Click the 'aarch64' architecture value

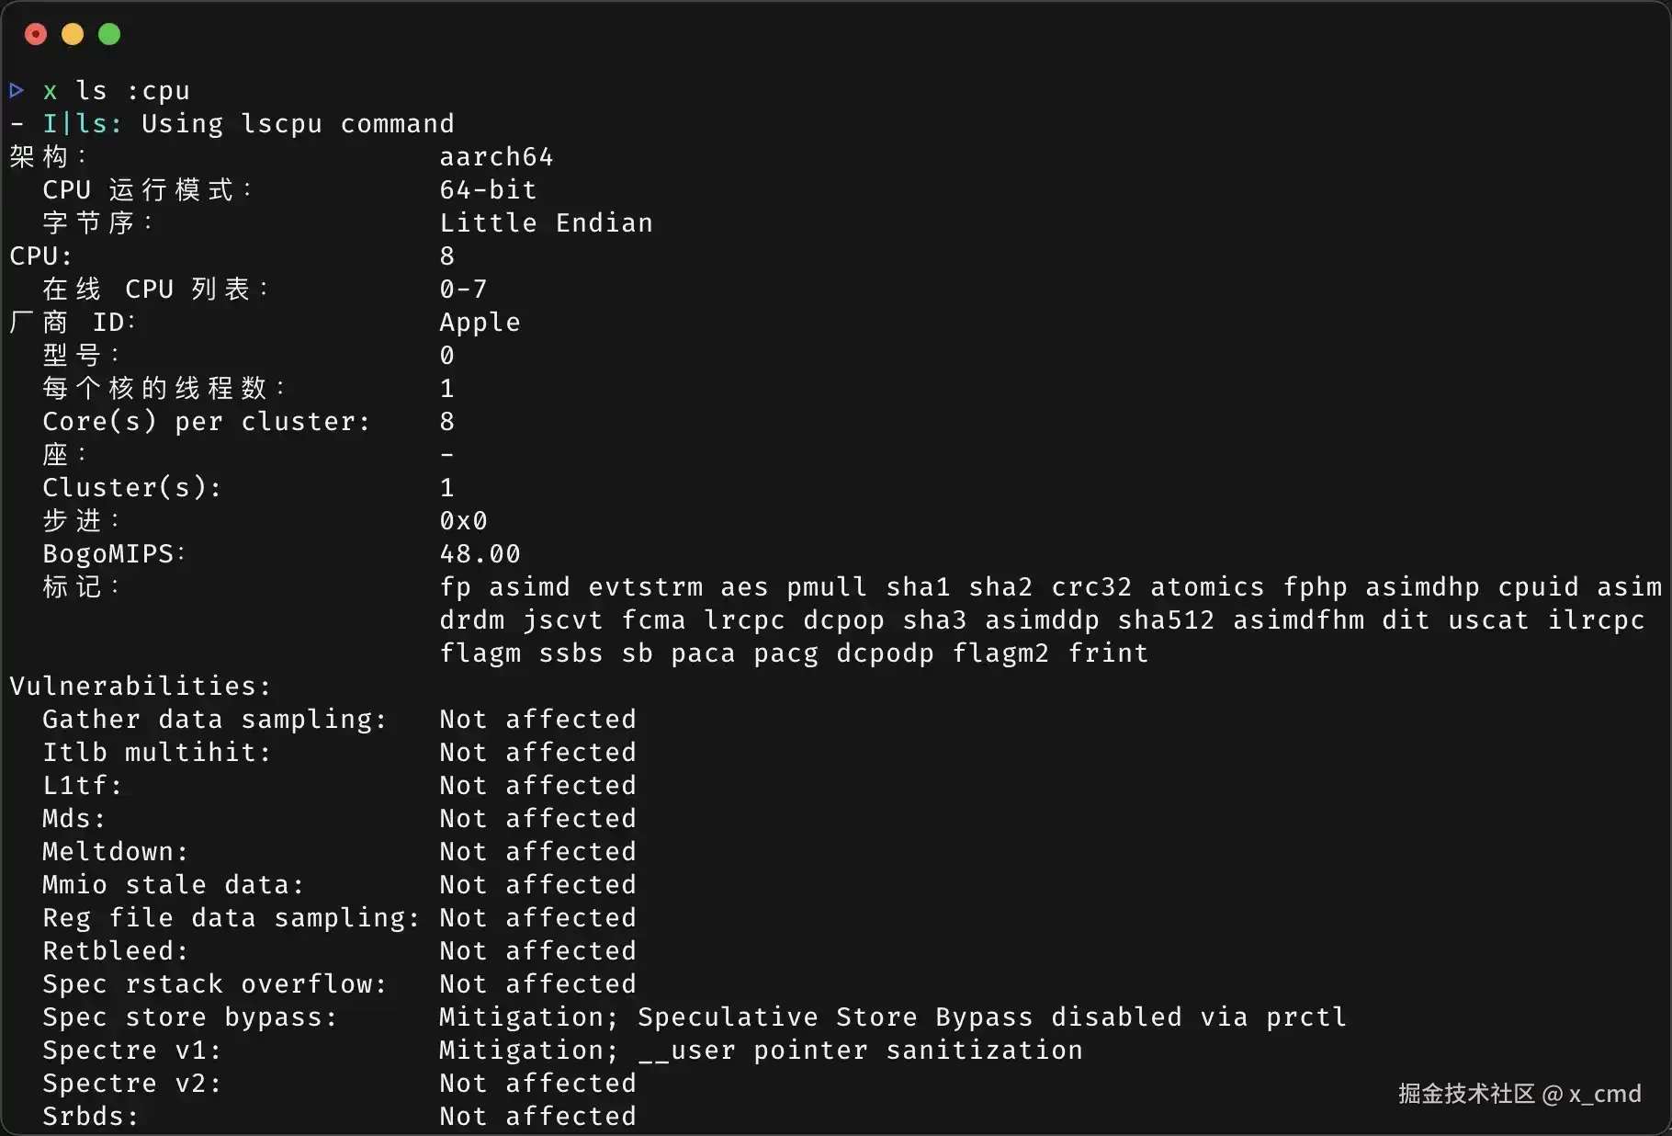pyautogui.click(x=496, y=157)
